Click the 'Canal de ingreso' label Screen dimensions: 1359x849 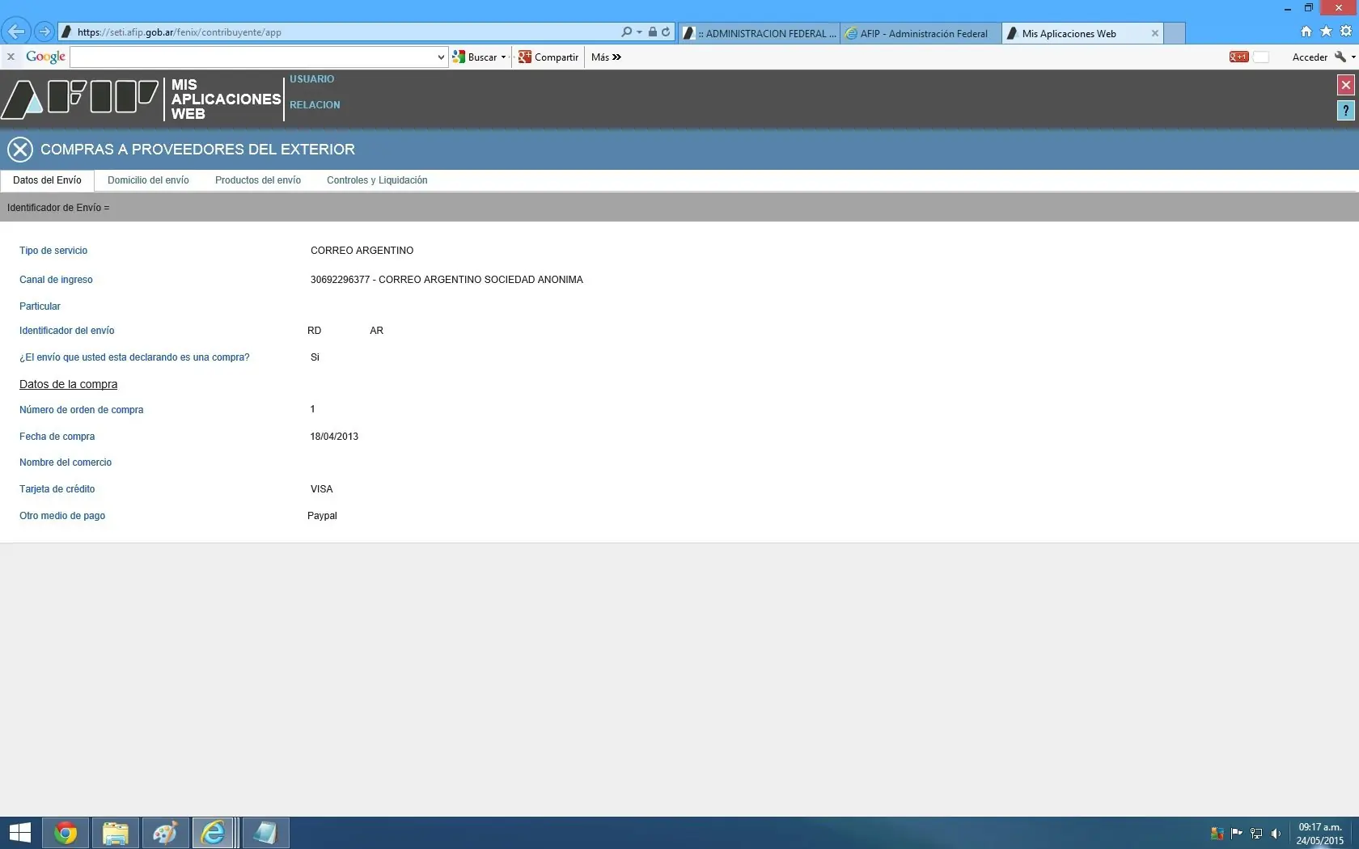[56, 280]
